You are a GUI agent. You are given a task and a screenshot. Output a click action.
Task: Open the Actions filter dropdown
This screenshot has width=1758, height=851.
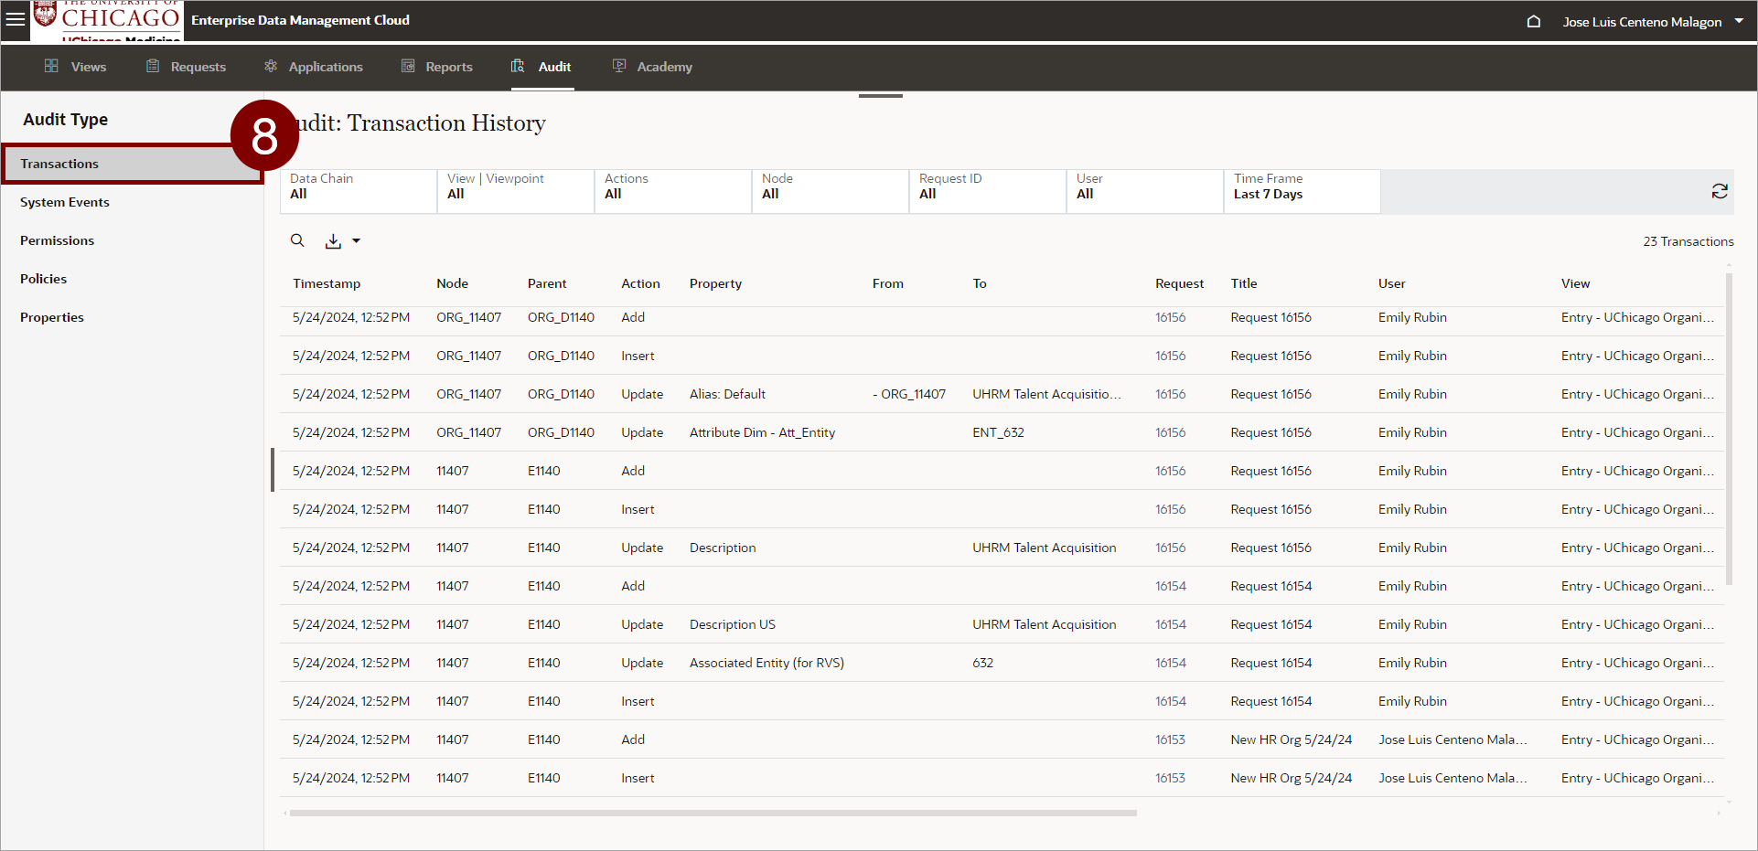tap(672, 191)
